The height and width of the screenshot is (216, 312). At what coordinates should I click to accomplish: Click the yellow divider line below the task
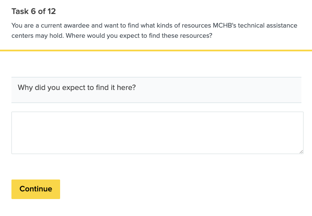pos(156,50)
